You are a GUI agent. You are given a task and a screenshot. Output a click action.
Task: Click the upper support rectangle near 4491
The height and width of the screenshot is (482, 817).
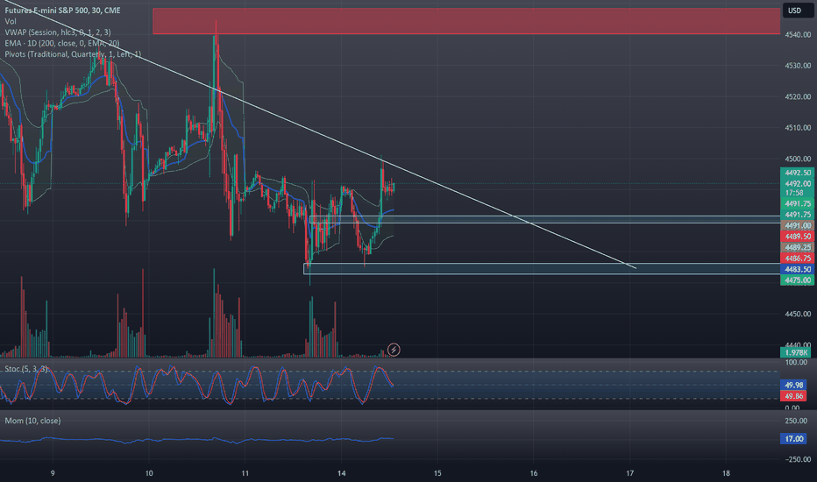pos(545,219)
